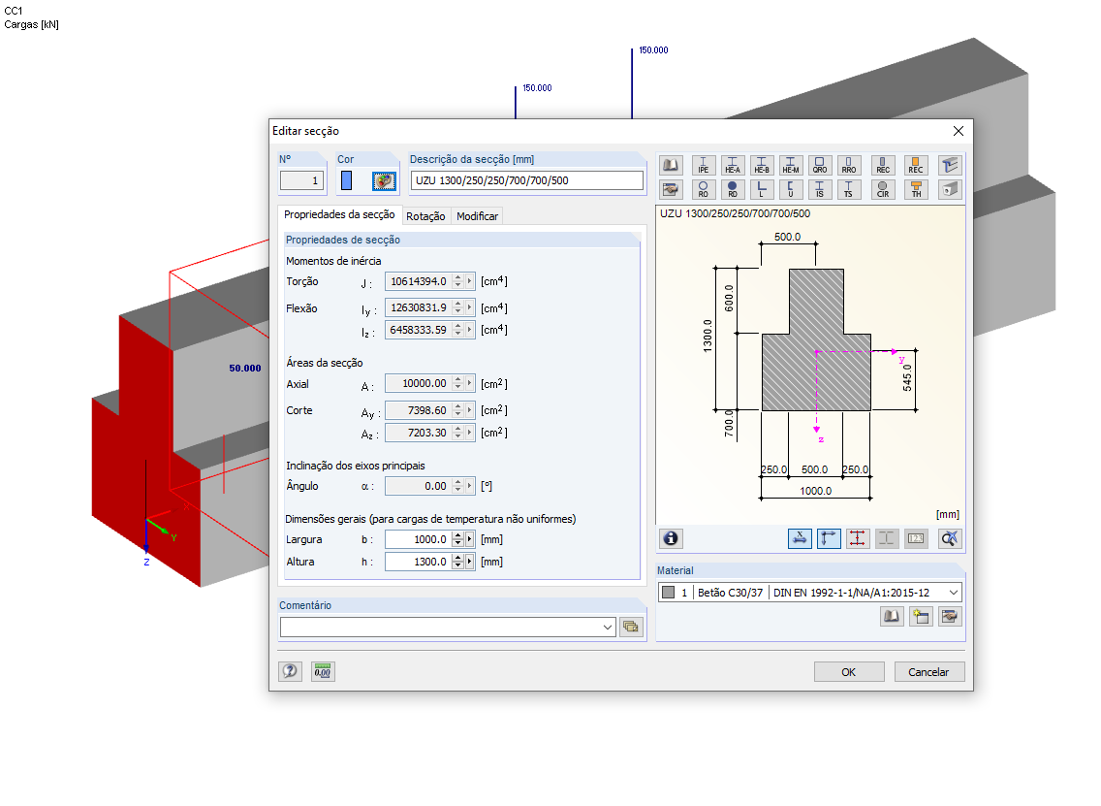Select the gray REC rectangle section

coord(883,165)
